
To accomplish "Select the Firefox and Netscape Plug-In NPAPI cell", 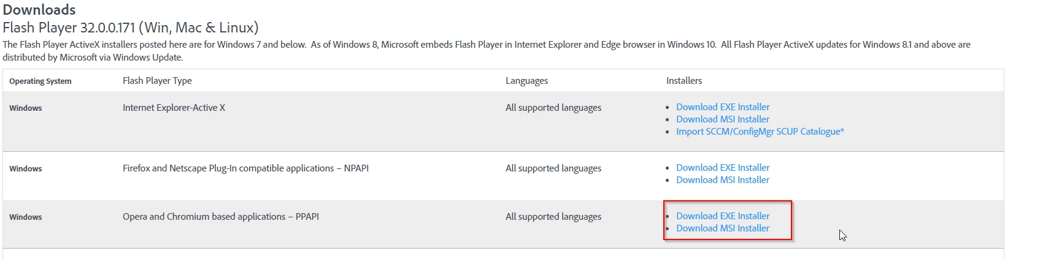I will 245,168.
